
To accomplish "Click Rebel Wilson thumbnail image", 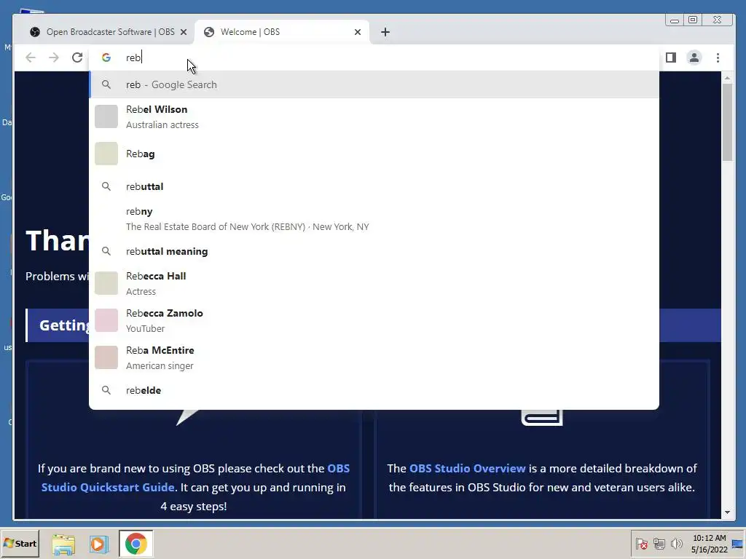I will tap(106, 116).
